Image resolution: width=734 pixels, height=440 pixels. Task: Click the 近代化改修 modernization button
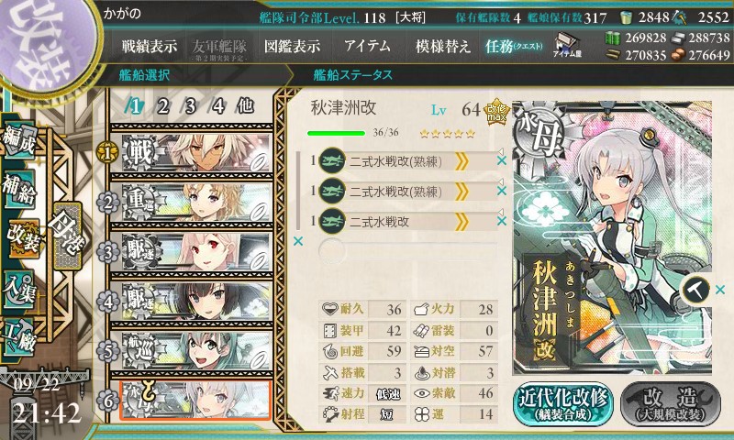click(563, 404)
